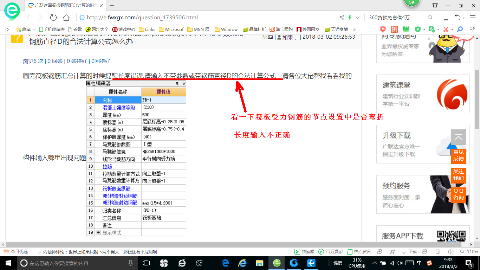Screen dimensions: 480x270
Task: Open the 天猫商城 bookmark
Action: point(336,30)
